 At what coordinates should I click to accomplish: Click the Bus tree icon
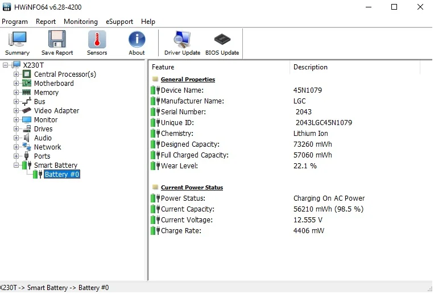click(x=27, y=102)
